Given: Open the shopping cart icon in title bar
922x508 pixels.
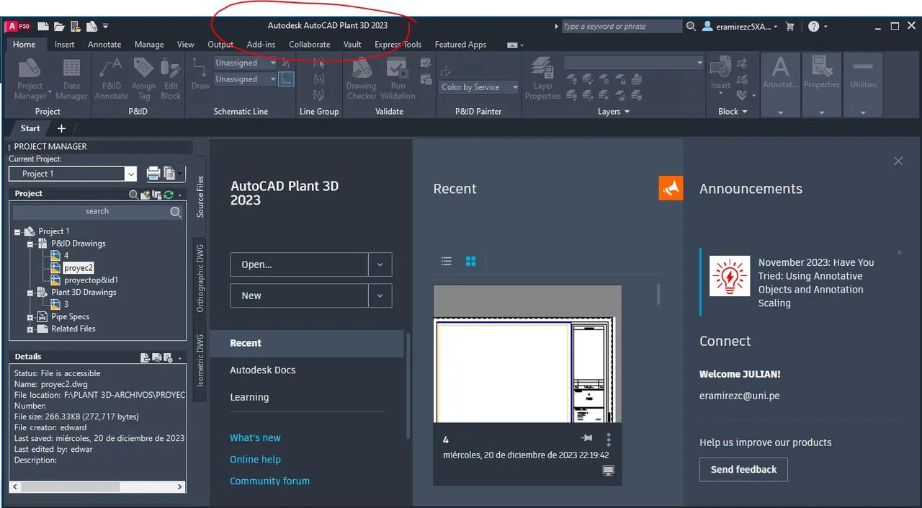Looking at the screenshot, I should [x=790, y=27].
